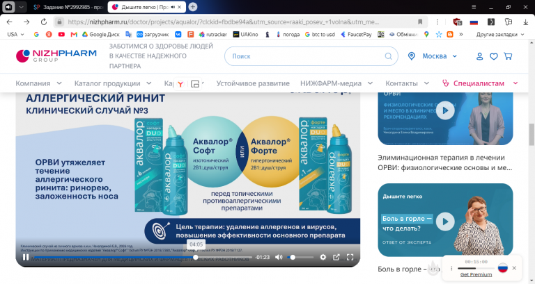Open the погода bookmark
This screenshot has width=535, height=284.
pos(288,34)
